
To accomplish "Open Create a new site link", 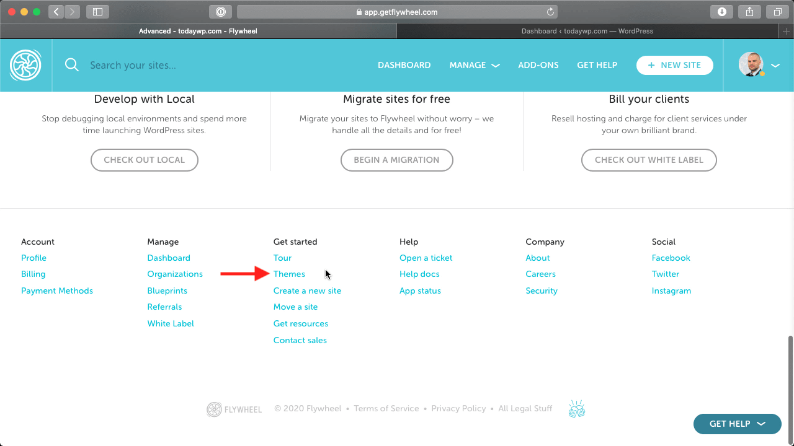I will [x=307, y=291].
